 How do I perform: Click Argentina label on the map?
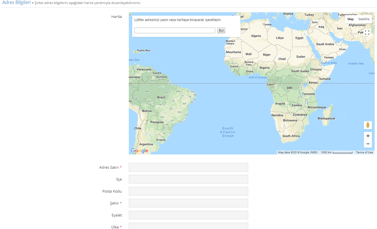pos(146,145)
